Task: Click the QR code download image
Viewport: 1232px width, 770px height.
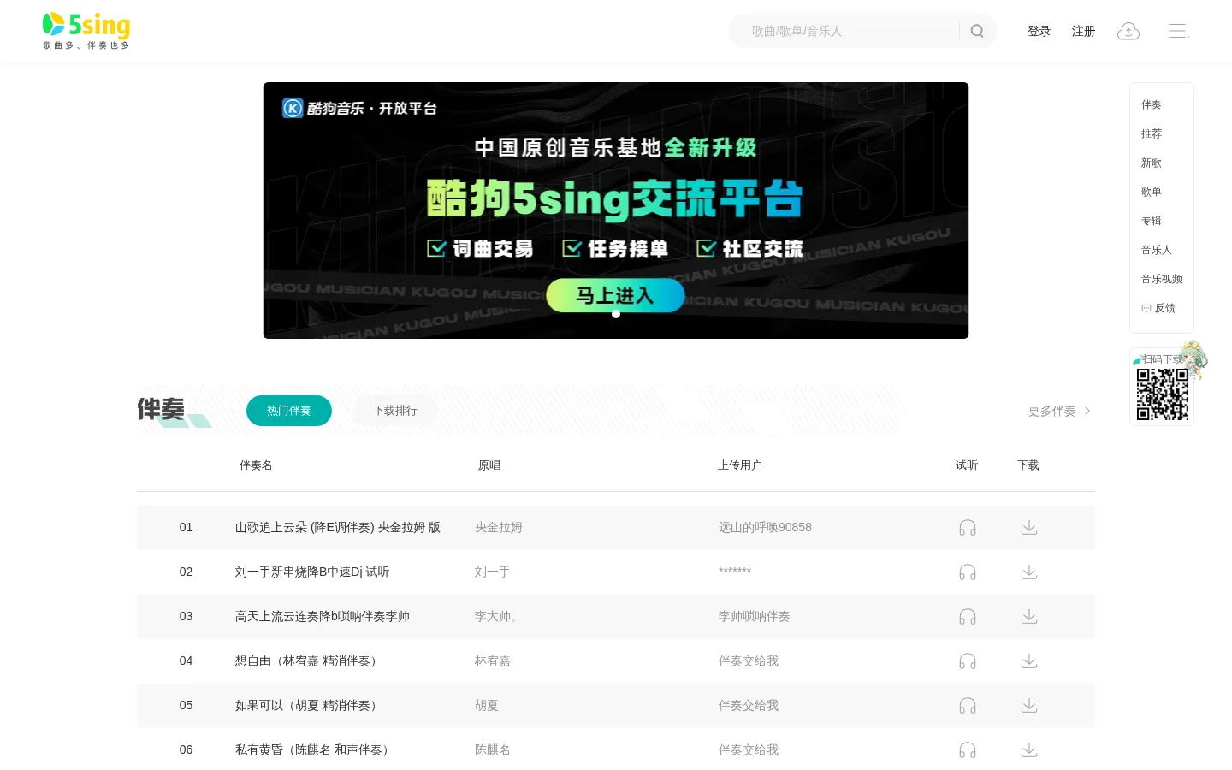Action: pyautogui.click(x=1162, y=394)
